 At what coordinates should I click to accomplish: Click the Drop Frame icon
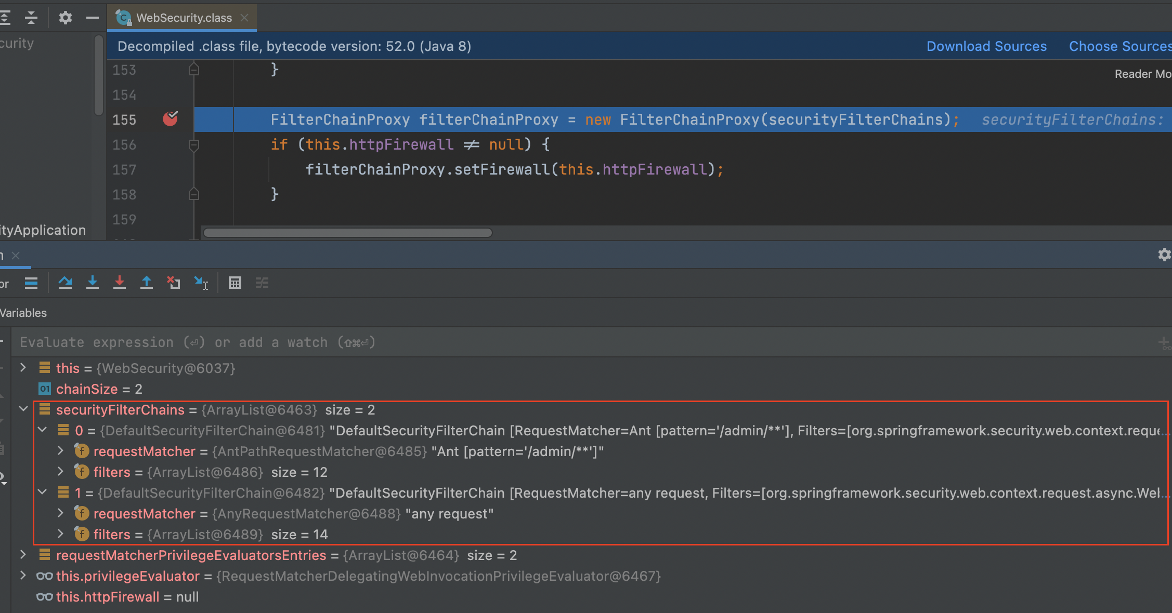[174, 283]
